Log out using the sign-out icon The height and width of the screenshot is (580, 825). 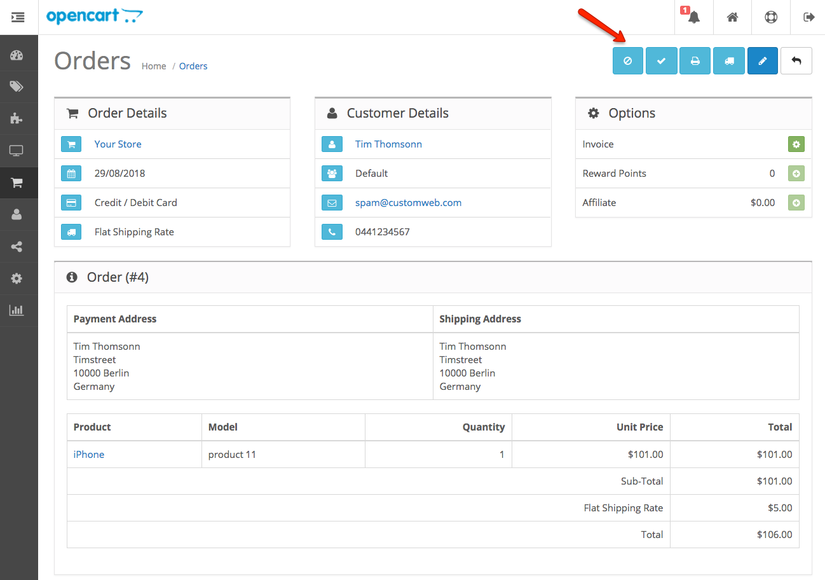coord(808,17)
